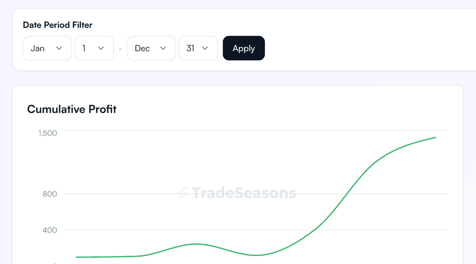476x264 pixels.
Task: Click the chevron next to day 31
Action: tap(205, 48)
